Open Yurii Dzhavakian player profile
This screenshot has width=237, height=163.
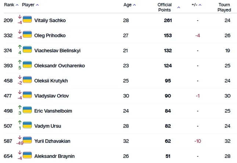pyautogui.click(x=52, y=141)
